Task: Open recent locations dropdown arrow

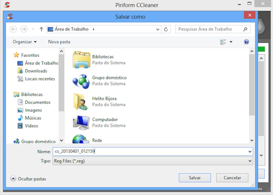Action: point(33,29)
